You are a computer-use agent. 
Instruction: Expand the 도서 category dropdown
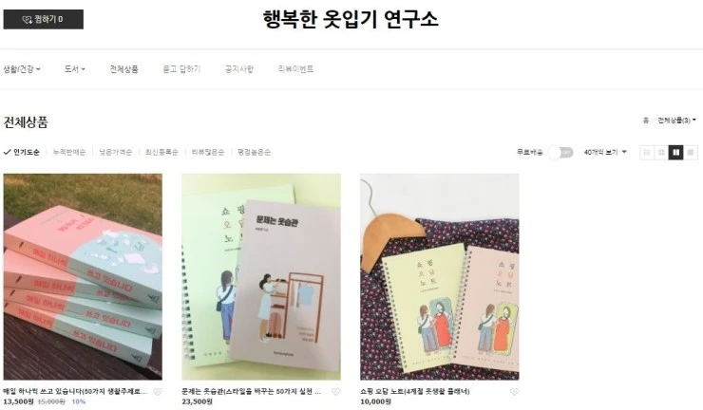74,69
